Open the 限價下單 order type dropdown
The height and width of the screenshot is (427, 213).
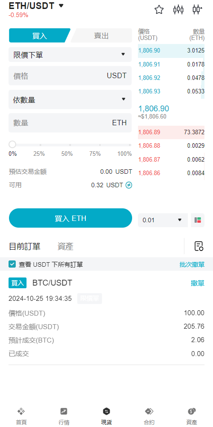pos(70,55)
